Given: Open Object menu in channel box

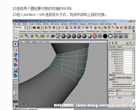Looking at the screenshot, I should click(119, 47).
